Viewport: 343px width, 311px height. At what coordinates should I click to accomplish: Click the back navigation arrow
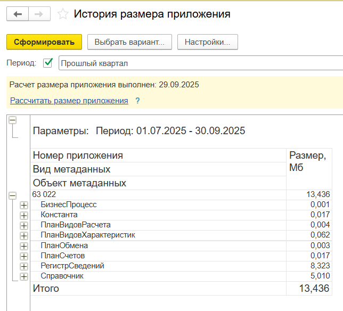18,14
